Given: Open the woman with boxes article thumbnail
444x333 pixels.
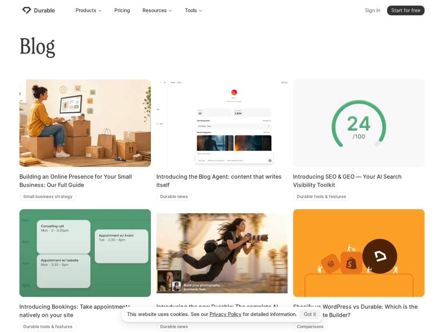Looking at the screenshot, I should click(x=85, y=123).
